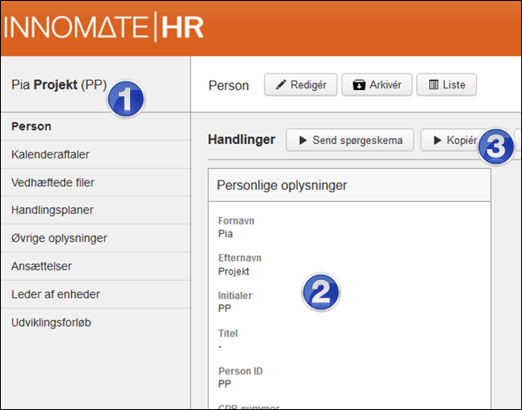This screenshot has width=522, height=410.
Task: Go to Vedhæftede filer section
Action: [53, 182]
